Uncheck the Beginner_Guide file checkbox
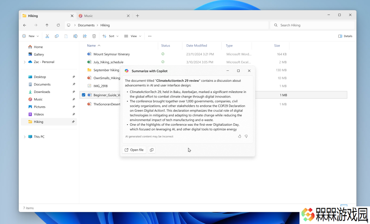The width and height of the screenshot is (370, 224). [x=84, y=95]
